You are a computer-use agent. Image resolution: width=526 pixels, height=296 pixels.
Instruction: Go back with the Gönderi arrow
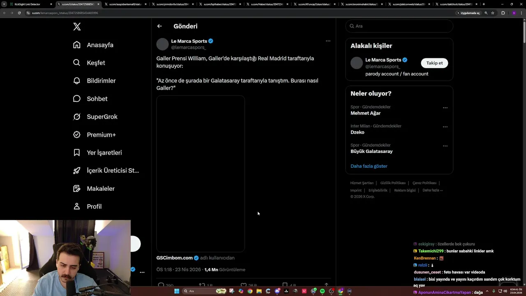(159, 26)
